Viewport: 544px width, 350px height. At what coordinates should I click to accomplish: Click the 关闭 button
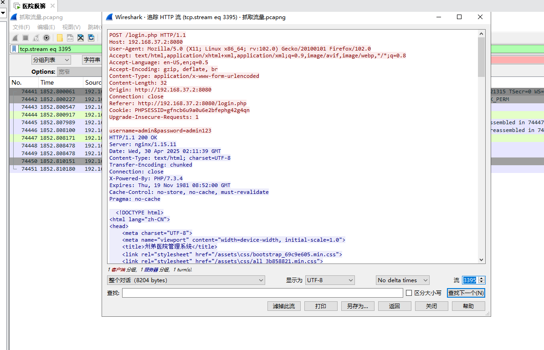pos(431,306)
